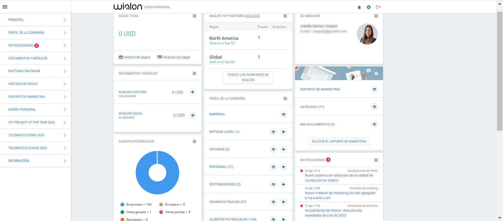Open the hamburger menu icon
503x221 pixels.
pyautogui.click(x=5, y=7)
